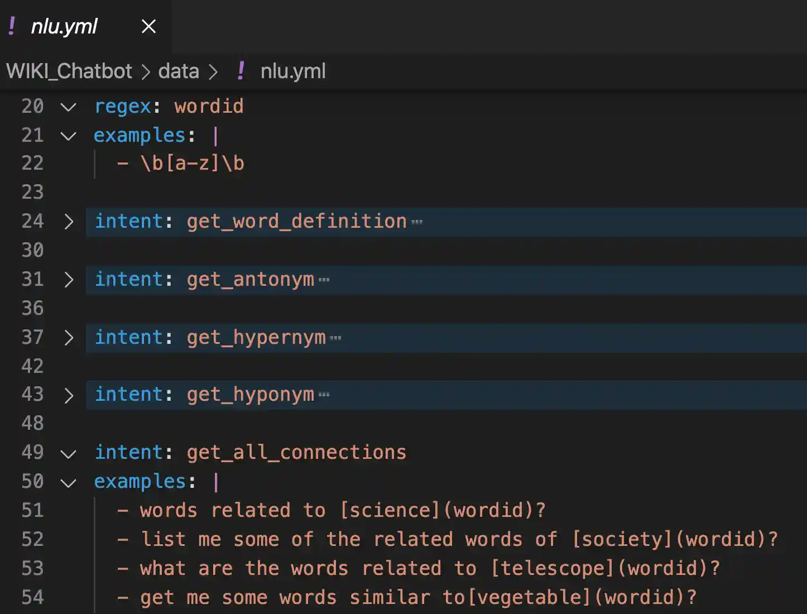Screen dimensions: 807x614
Task: Click nlu.yml in the breadcrumb path
Action: pos(293,71)
